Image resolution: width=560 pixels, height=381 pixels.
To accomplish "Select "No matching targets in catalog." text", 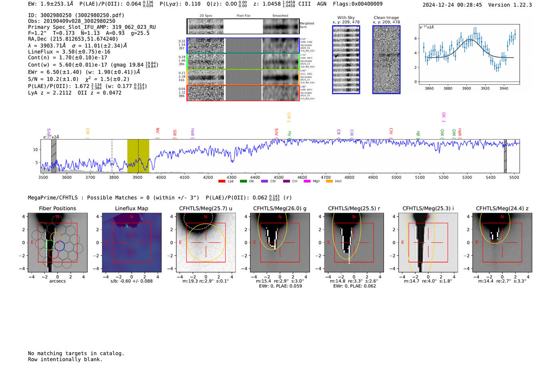I will point(76,353).
